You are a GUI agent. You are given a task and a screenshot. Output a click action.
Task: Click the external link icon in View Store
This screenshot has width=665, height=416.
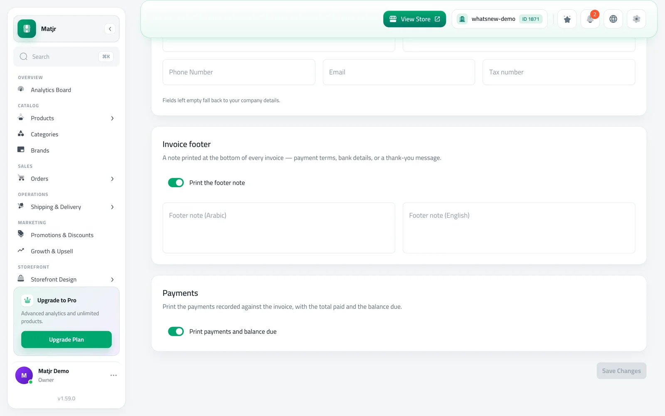pos(437,19)
